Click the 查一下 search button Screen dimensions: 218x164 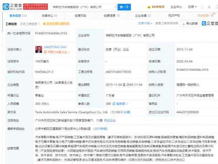click(x=124, y=7)
